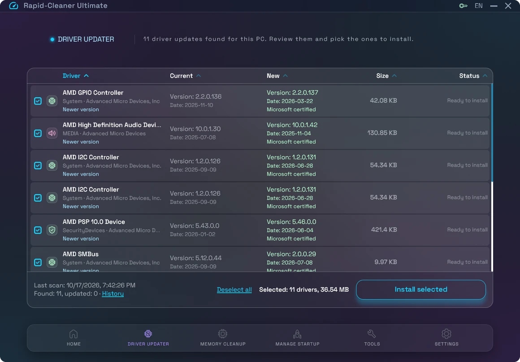The width and height of the screenshot is (520, 362).
Task: Click the Install selected button
Action: [x=421, y=290]
